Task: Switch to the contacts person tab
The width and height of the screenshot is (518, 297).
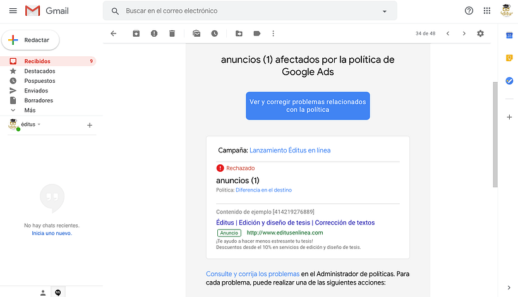Action: (43, 293)
